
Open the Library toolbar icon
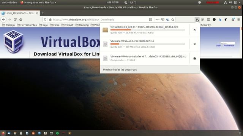point(203,20)
